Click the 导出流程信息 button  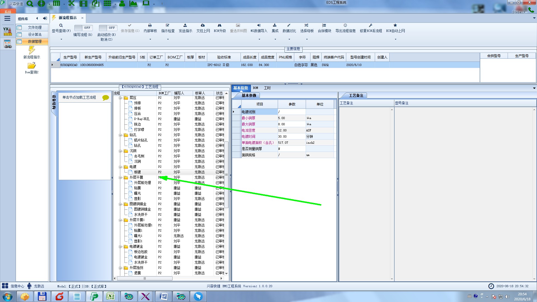coord(345,28)
